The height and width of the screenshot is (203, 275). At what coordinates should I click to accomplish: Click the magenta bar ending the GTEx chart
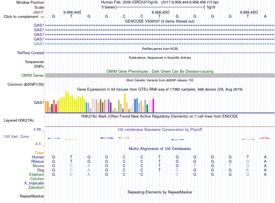click(153, 105)
